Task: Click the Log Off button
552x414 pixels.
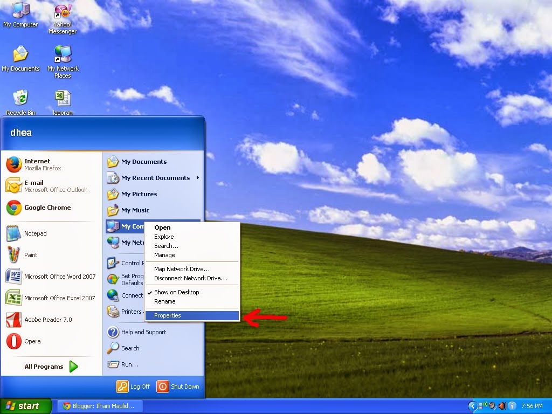Action: click(x=134, y=387)
